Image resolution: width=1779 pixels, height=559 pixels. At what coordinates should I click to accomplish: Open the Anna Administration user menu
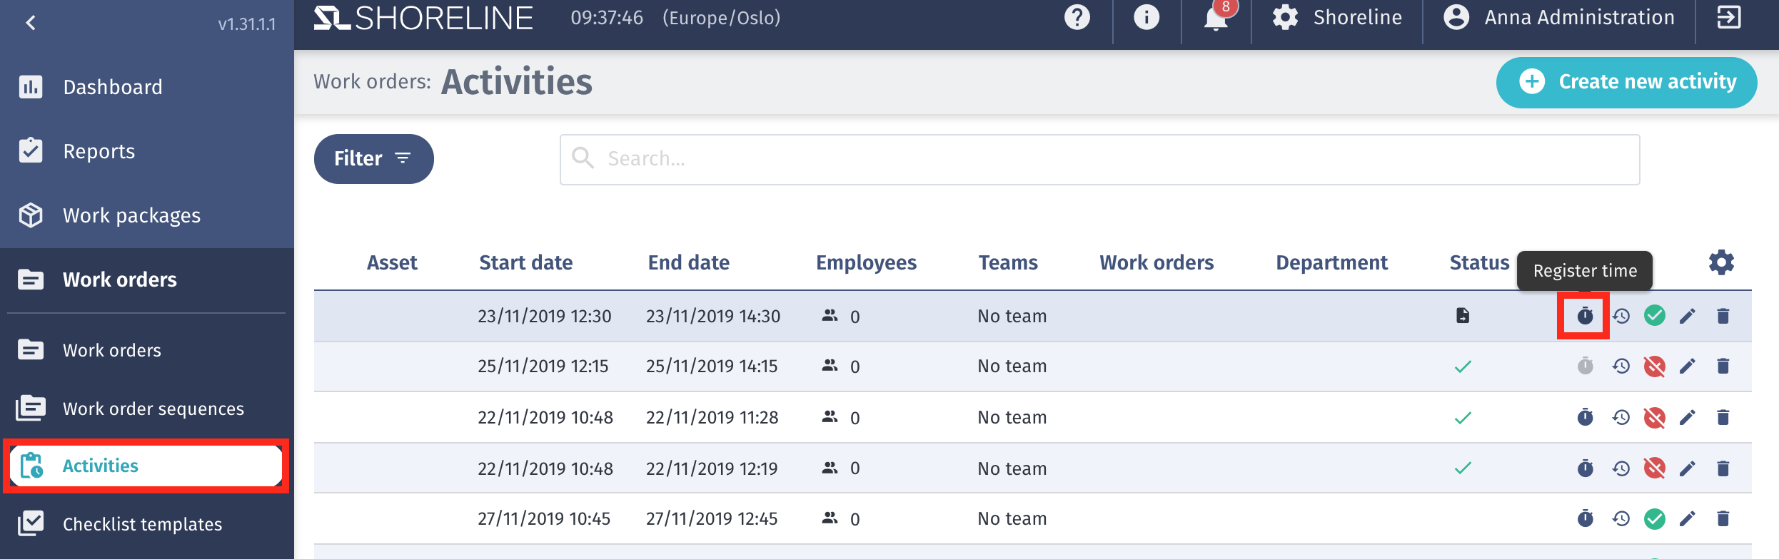pyautogui.click(x=1559, y=18)
